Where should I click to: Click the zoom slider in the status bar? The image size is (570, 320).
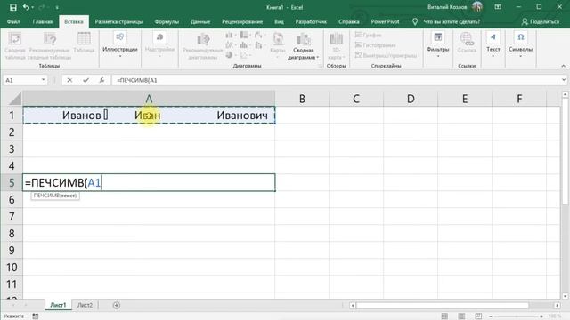coord(517,316)
